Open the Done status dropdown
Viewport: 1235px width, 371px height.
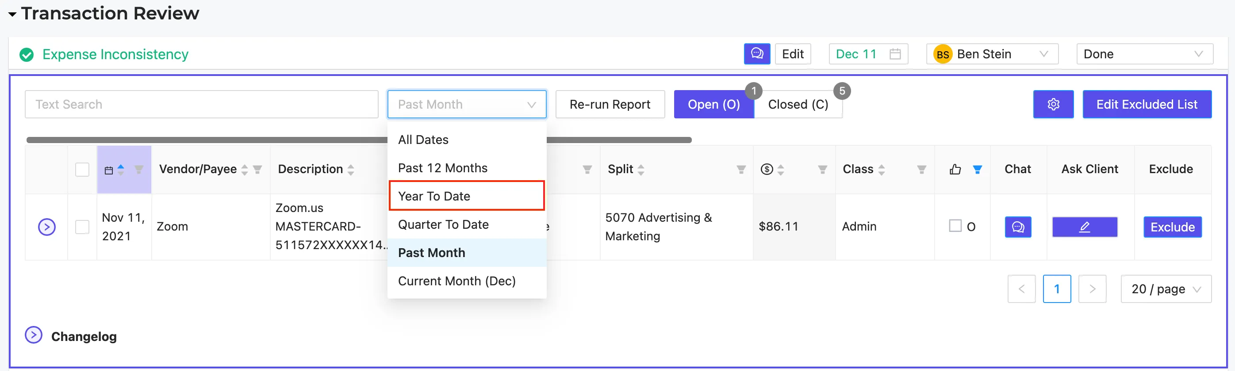(x=1144, y=54)
